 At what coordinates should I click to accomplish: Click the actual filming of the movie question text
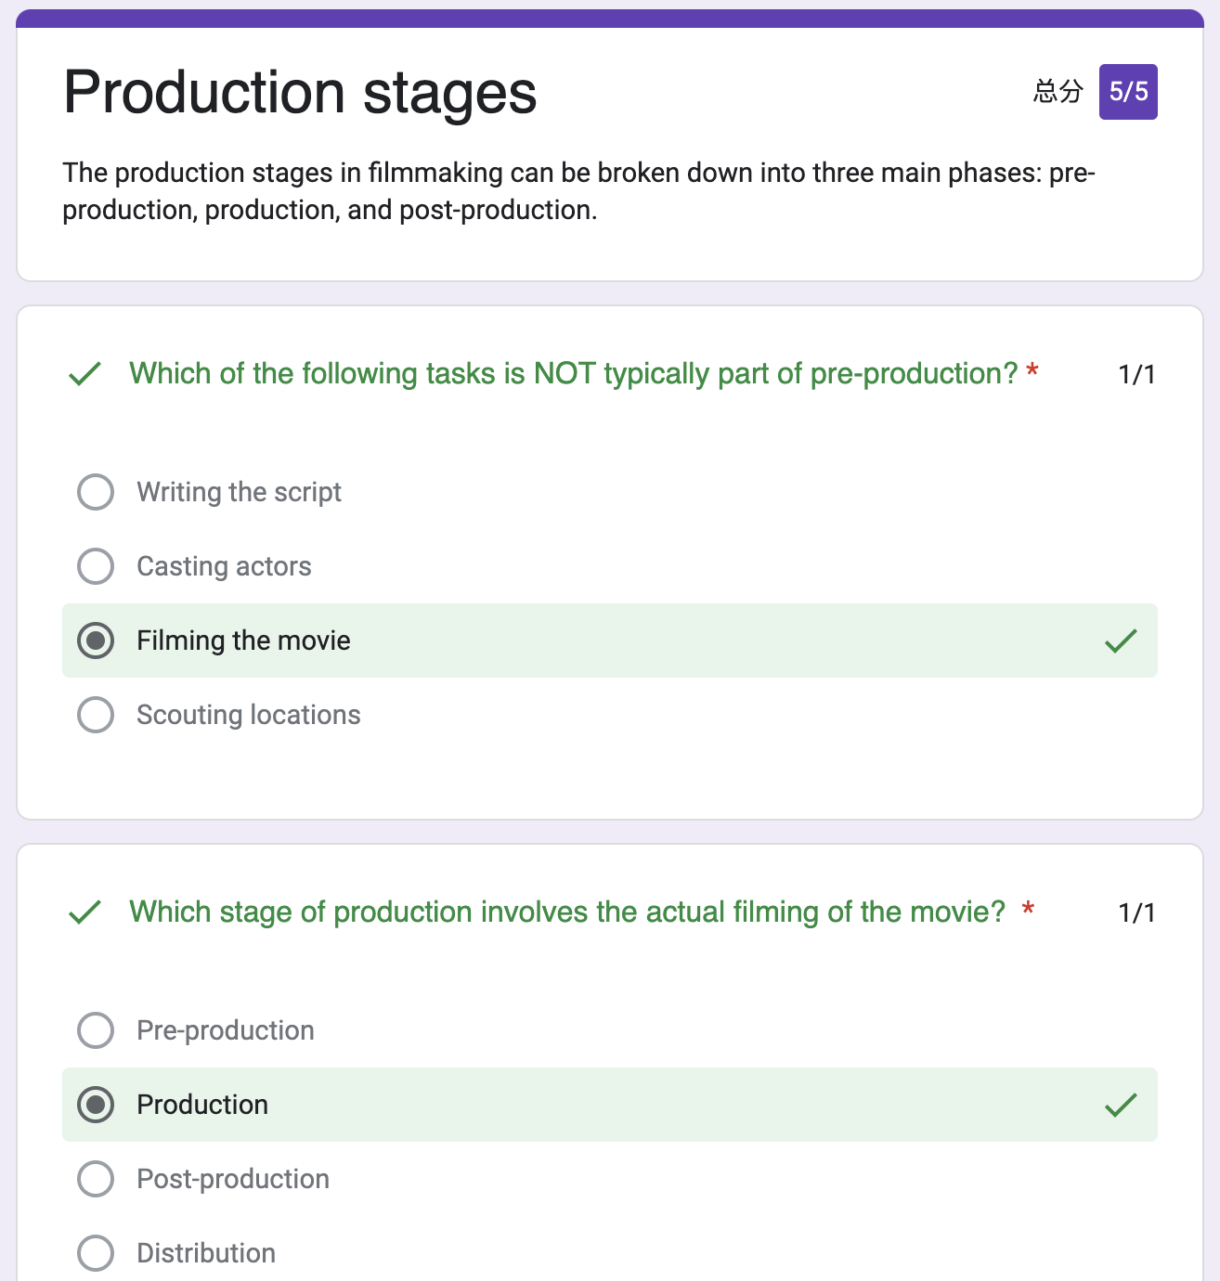(567, 912)
